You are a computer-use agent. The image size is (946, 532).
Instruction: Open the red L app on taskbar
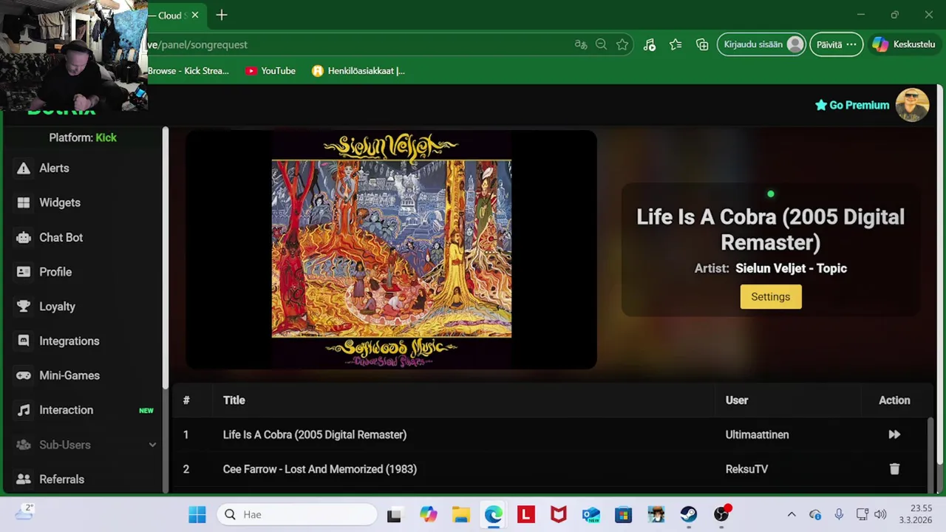(526, 514)
